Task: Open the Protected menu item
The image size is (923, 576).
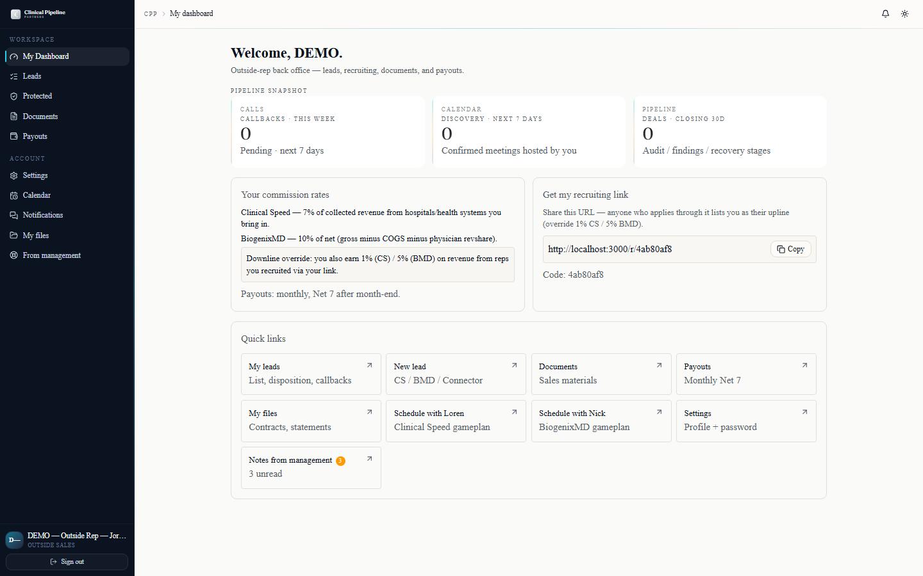Action: pyautogui.click(x=67, y=96)
